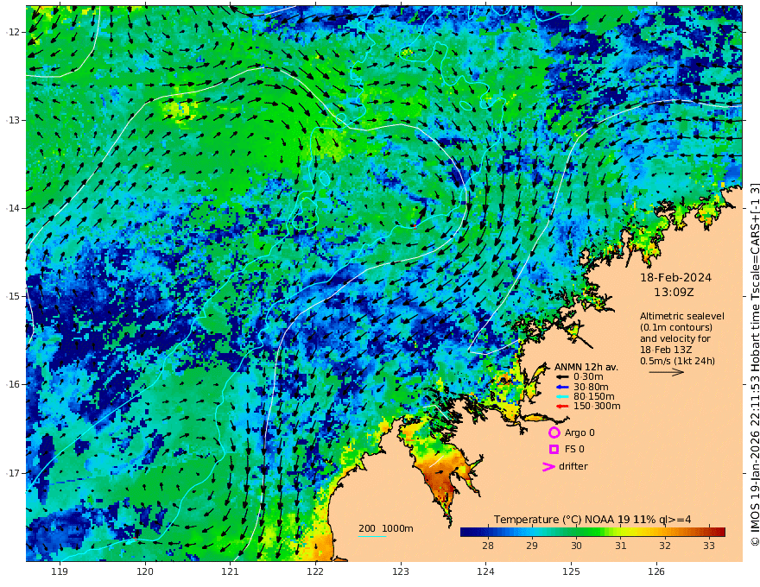Click the colorbar tick label '28'

(x=488, y=546)
